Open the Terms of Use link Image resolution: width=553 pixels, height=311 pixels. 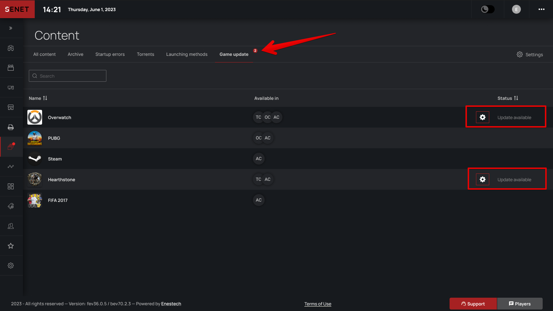[x=318, y=304]
